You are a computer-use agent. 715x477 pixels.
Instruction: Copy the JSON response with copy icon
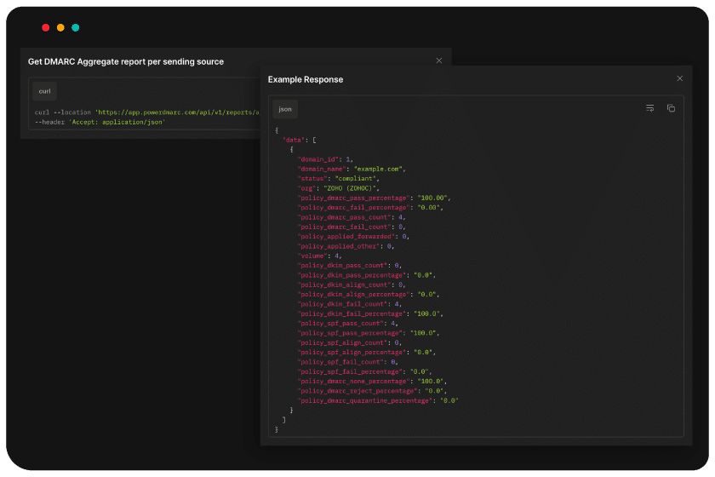pos(671,108)
